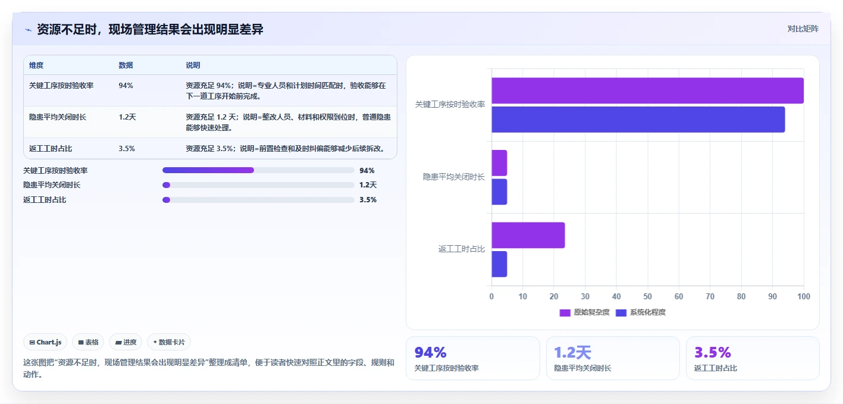Click the description starting 资源充足 1.2 天

[288, 123]
